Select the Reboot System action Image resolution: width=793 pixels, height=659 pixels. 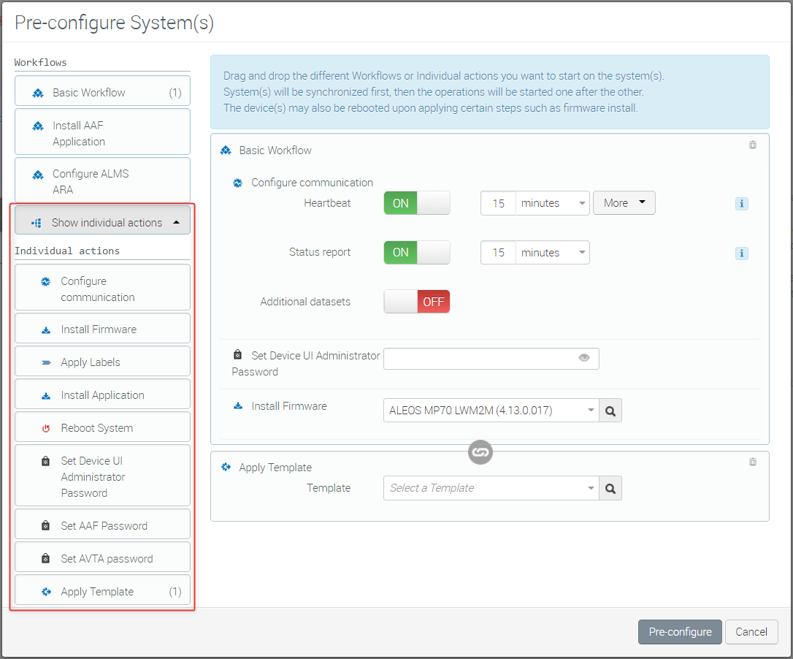[102, 428]
